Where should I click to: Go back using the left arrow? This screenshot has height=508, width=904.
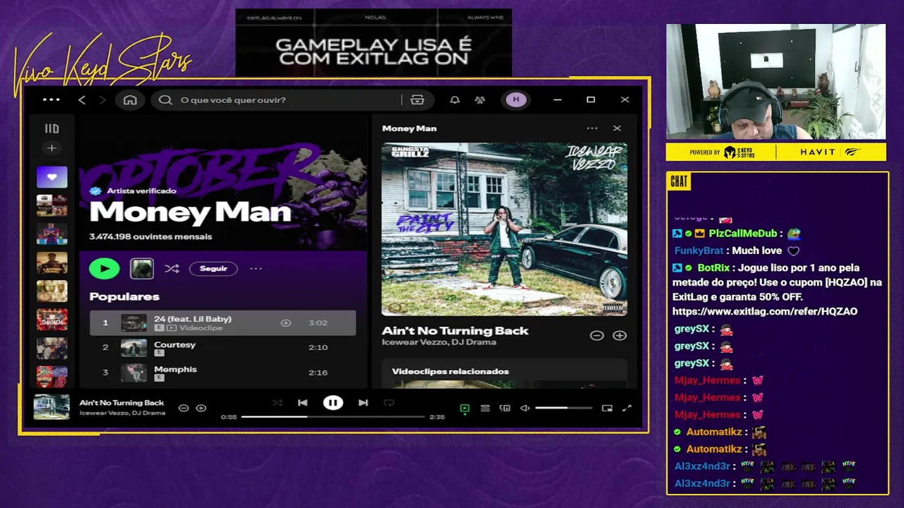coord(82,100)
